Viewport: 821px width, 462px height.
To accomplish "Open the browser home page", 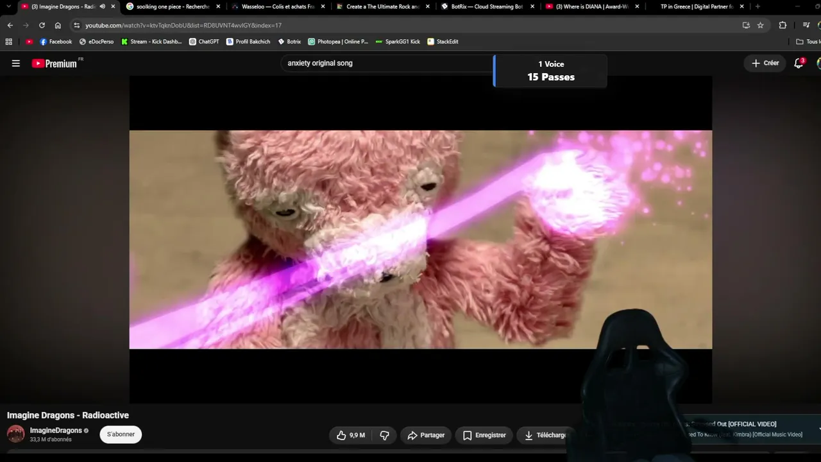I will 58,25.
